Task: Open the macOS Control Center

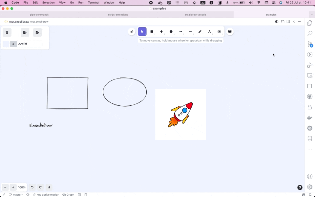Action: point(274,3)
